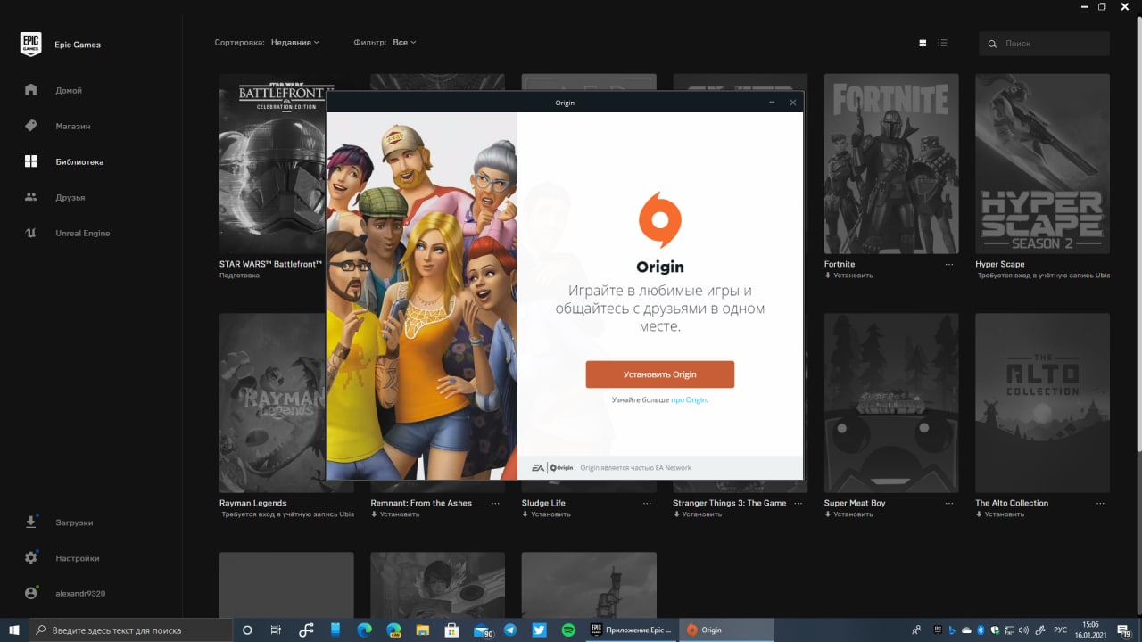The width and height of the screenshot is (1142, 642).
Task: Focus the Поиск search field
Action: [1045, 43]
